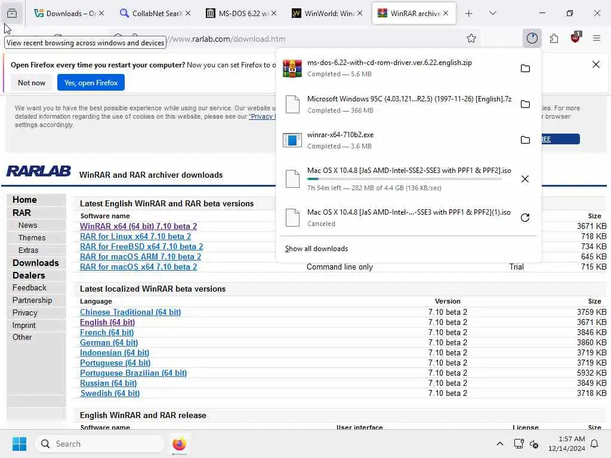Open the Extensions puzzle-piece icon
611x458 pixels.
coord(554,38)
